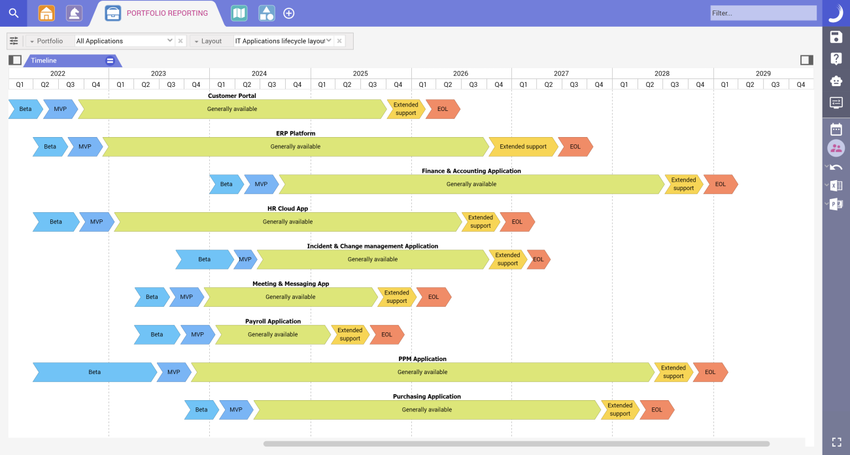The height and width of the screenshot is (455, 850).
Task: Select the chess knight strategy icon
Action: [x=74, y=13]
